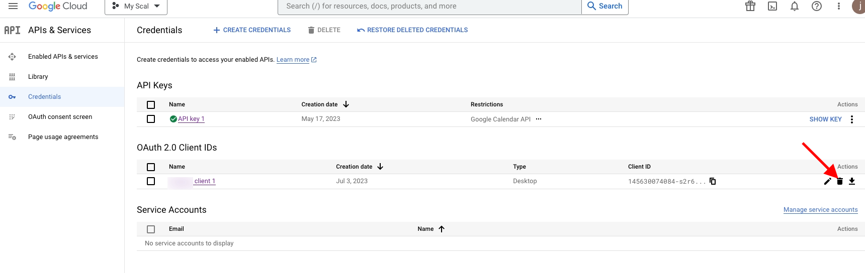865x273 pixels.
Task: Select the API key 1 checkbox
Action: 151,119
